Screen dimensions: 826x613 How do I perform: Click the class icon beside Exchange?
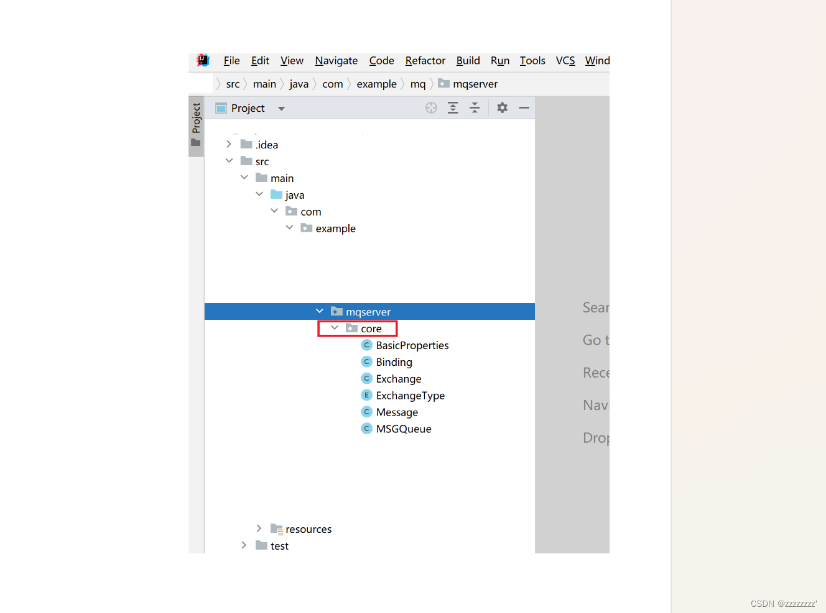click(366, 378)
